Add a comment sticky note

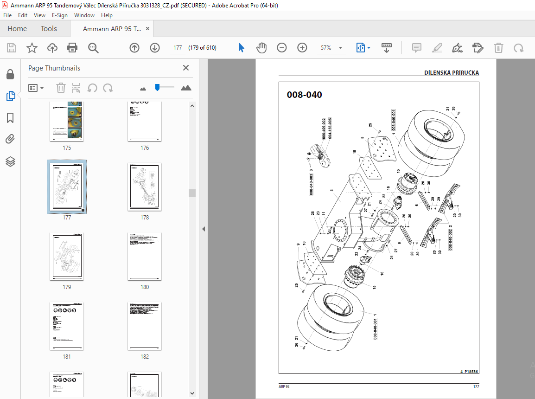[x=417, y=48]
